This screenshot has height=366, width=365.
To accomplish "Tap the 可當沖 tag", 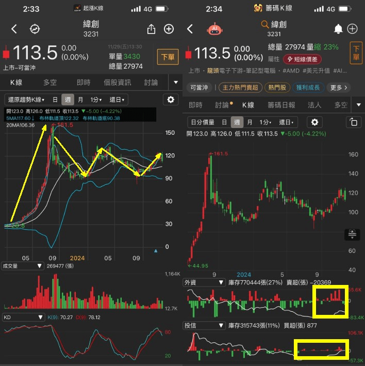I will (199, 88).
